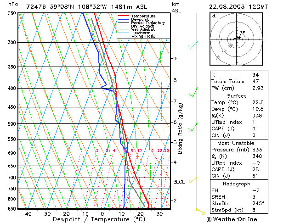Click the wind barb at 500 hPa
This screenshot has height=223, width=289.
[193, 127]
